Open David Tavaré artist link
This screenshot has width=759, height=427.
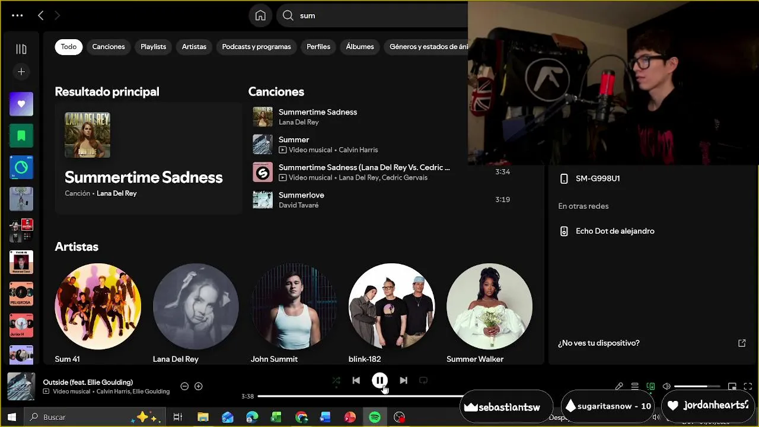coord(298,205)
